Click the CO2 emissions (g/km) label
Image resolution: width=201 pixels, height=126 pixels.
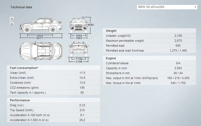point(24,88)
